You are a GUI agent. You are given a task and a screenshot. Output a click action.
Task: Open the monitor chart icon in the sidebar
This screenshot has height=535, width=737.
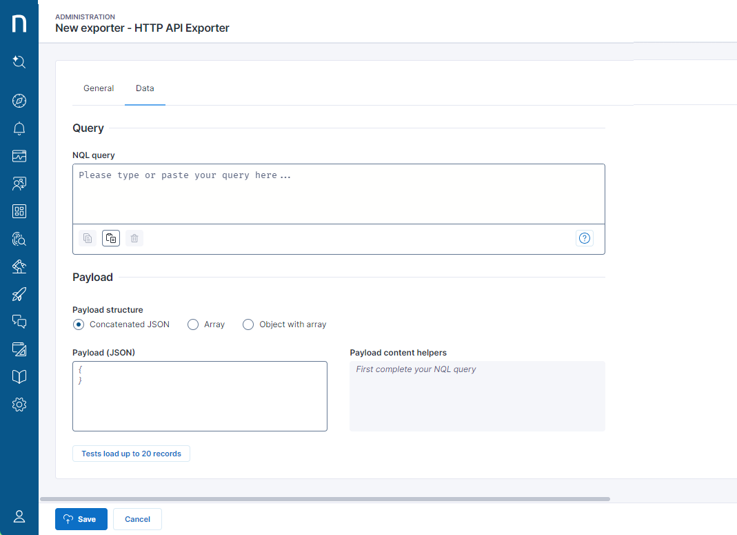[19, 156]
